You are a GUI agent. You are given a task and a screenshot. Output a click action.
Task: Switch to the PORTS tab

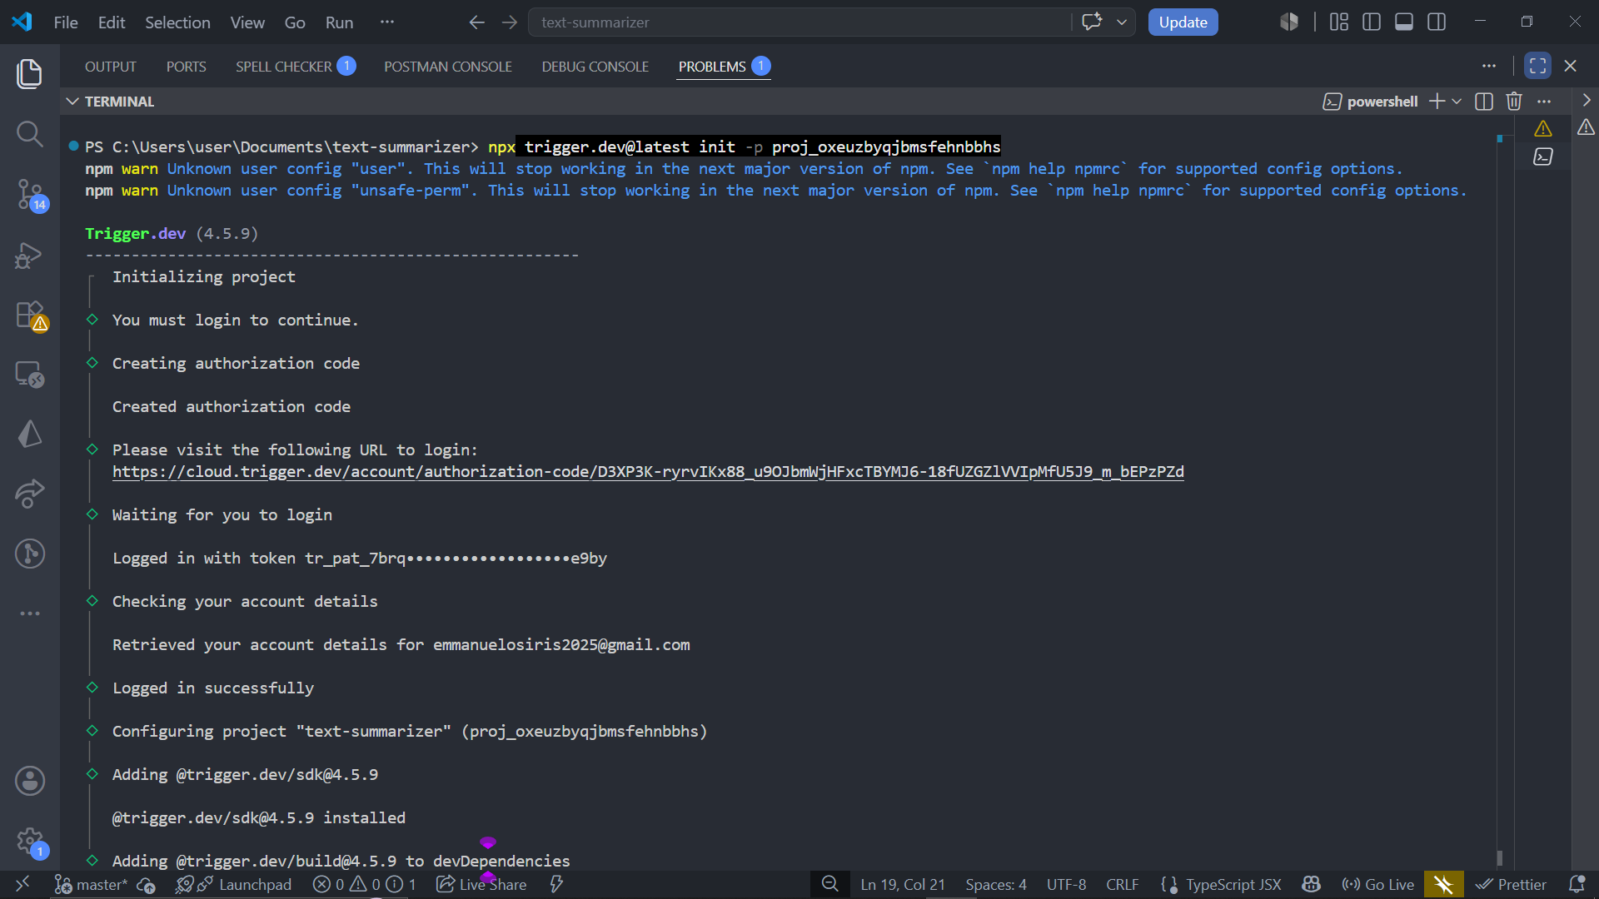coord(186,67)
